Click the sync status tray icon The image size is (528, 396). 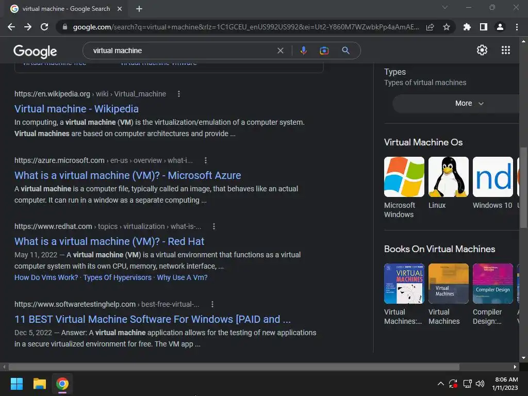coord(453,384)
